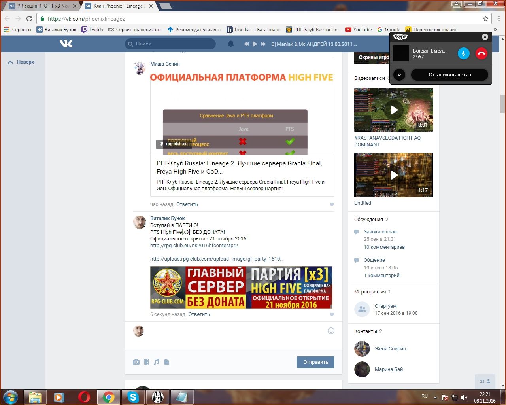Open the Twitch bookmark
Viewport: 506px width, 405px height.
pyautogui.click(x=92, y=30)
